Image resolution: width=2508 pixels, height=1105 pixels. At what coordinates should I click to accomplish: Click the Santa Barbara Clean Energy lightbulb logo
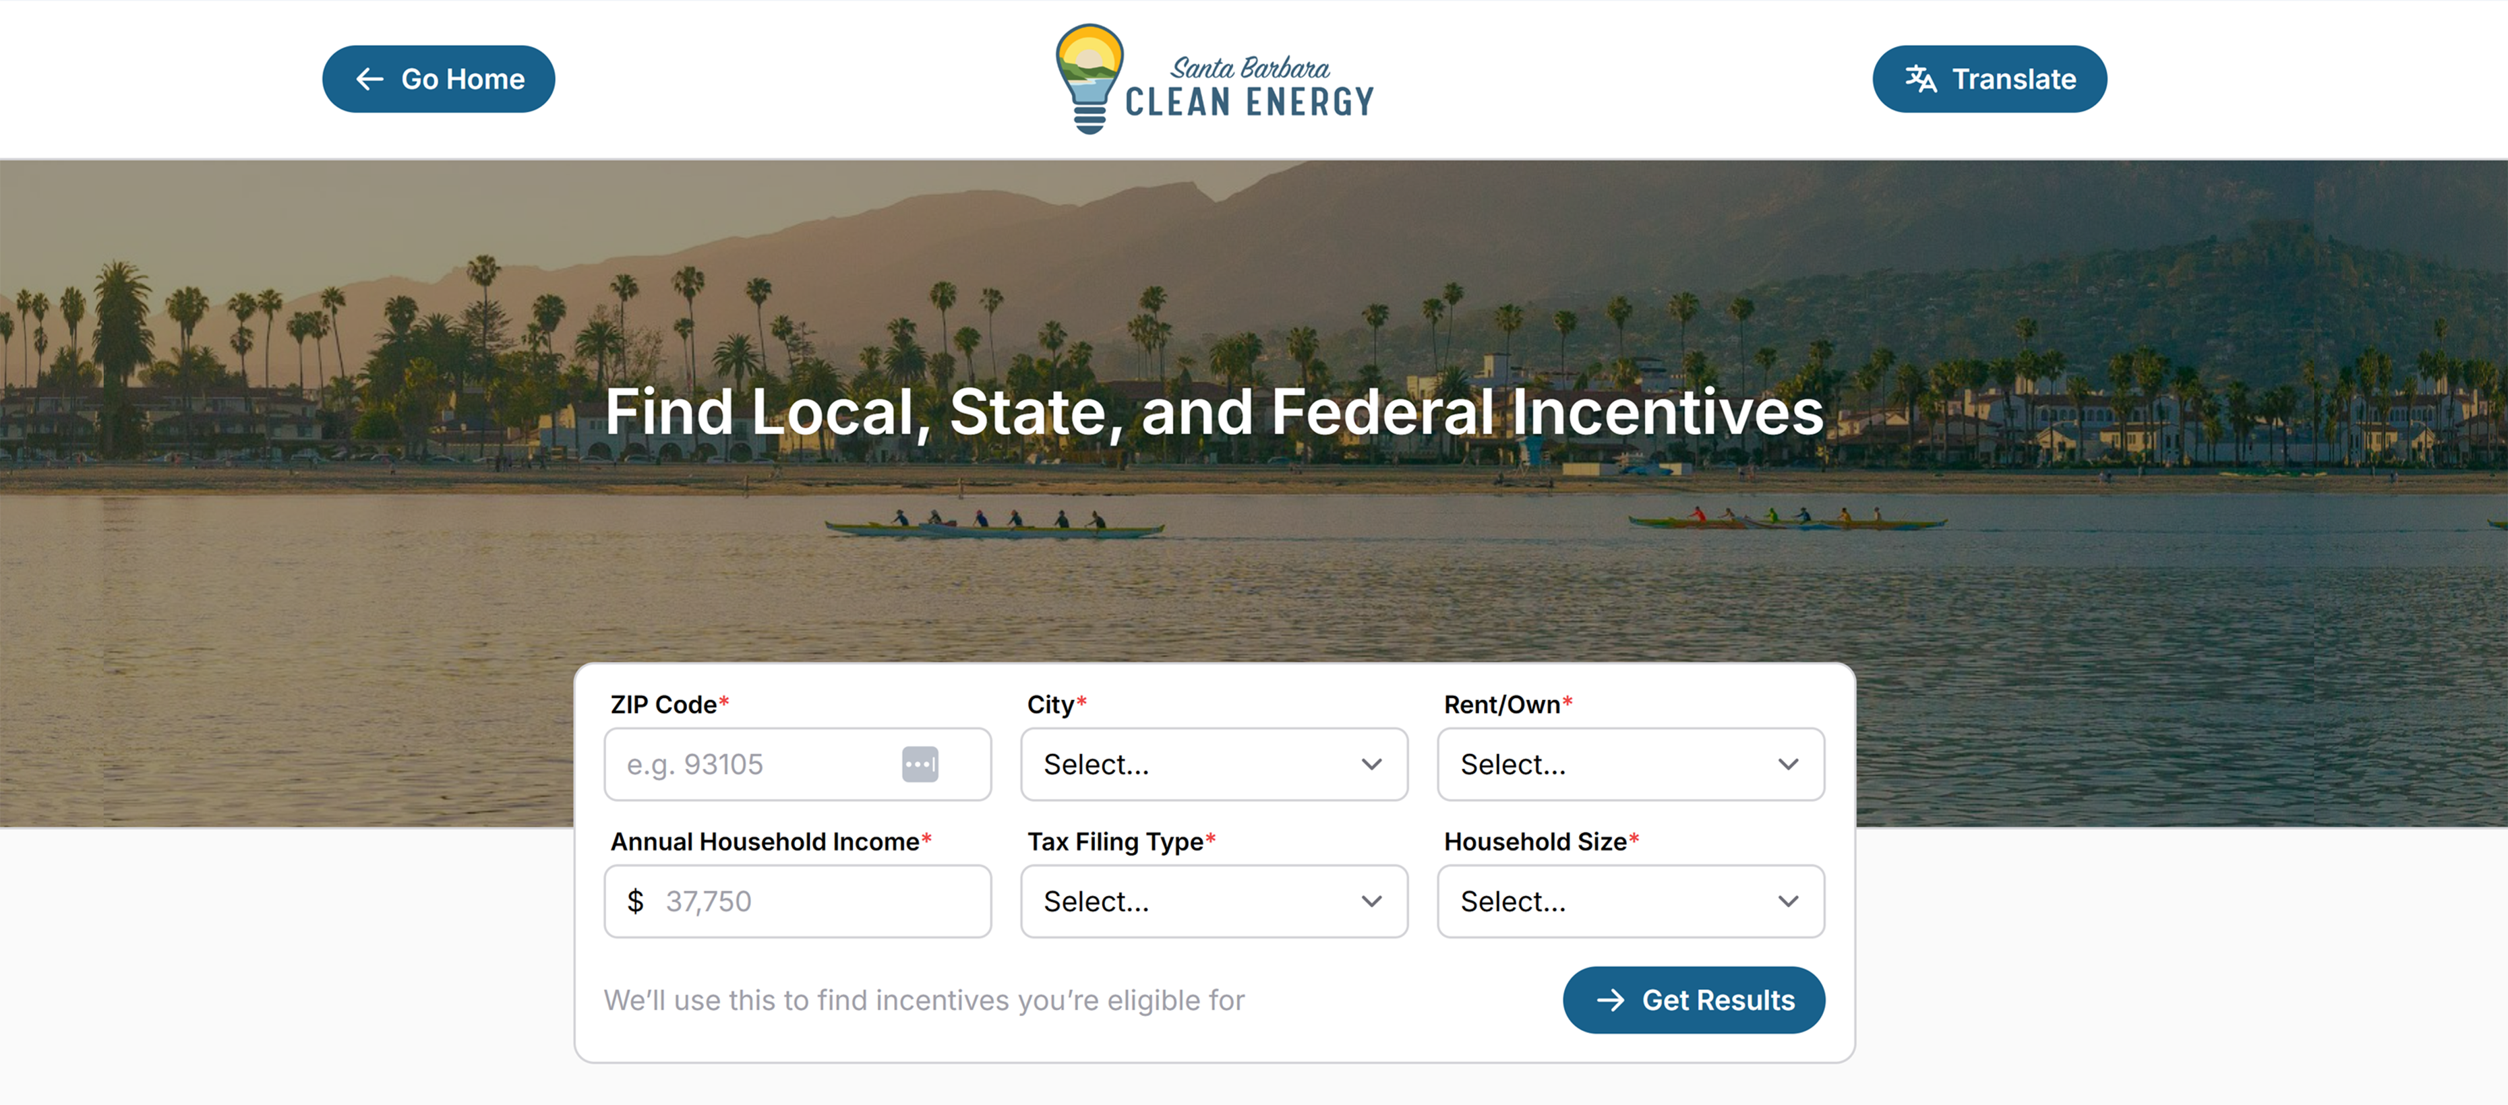pyautogui.click(x=1089, y=77)
